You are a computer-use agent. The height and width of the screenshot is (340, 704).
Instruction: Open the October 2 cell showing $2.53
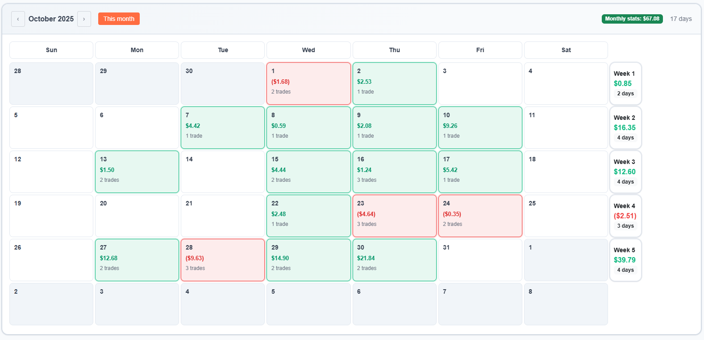point(394,83)
